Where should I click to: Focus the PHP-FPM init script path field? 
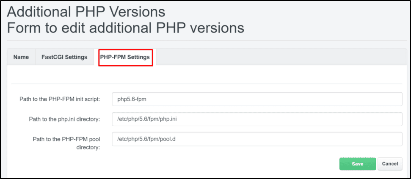click(x=257, y=99)
